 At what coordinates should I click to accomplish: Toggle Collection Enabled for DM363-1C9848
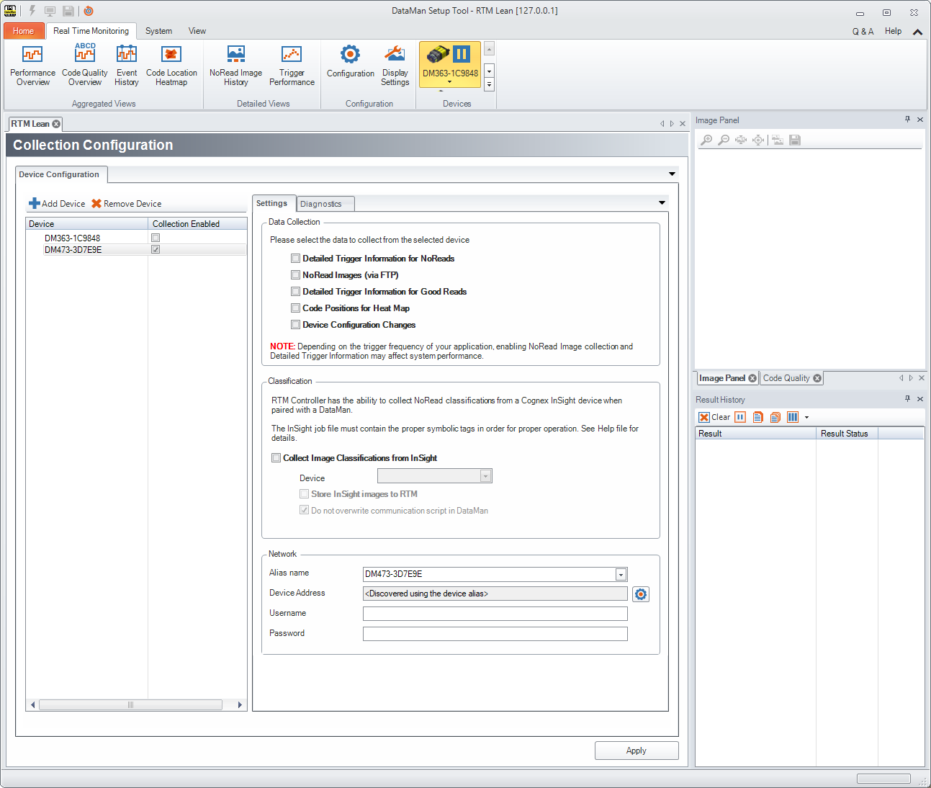click(x=156, y=238)
